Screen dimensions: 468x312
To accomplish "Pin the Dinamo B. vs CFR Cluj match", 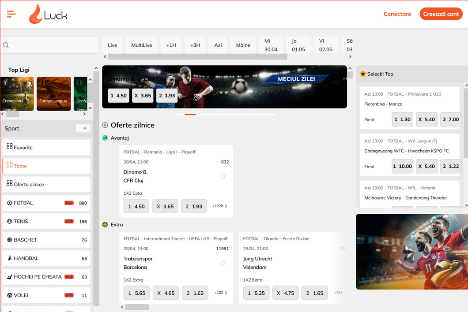I will 223,176.
